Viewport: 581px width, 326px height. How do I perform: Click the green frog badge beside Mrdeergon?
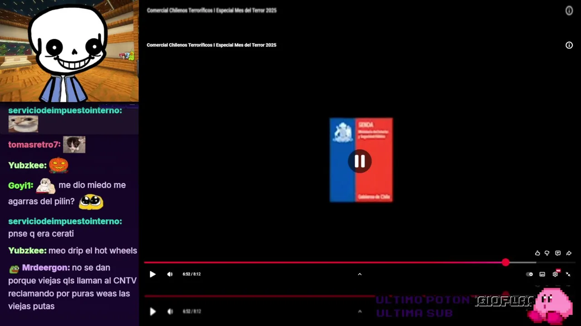point(14,268)
